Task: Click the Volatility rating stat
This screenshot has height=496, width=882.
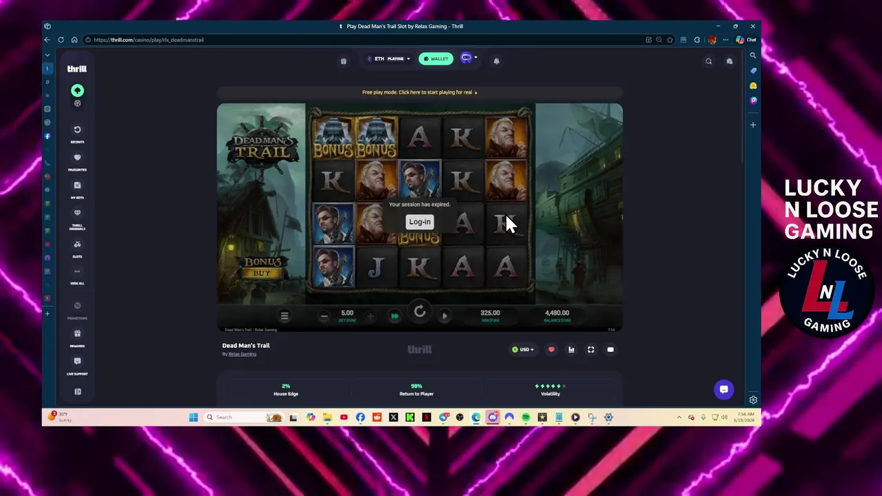Action: 551,390
